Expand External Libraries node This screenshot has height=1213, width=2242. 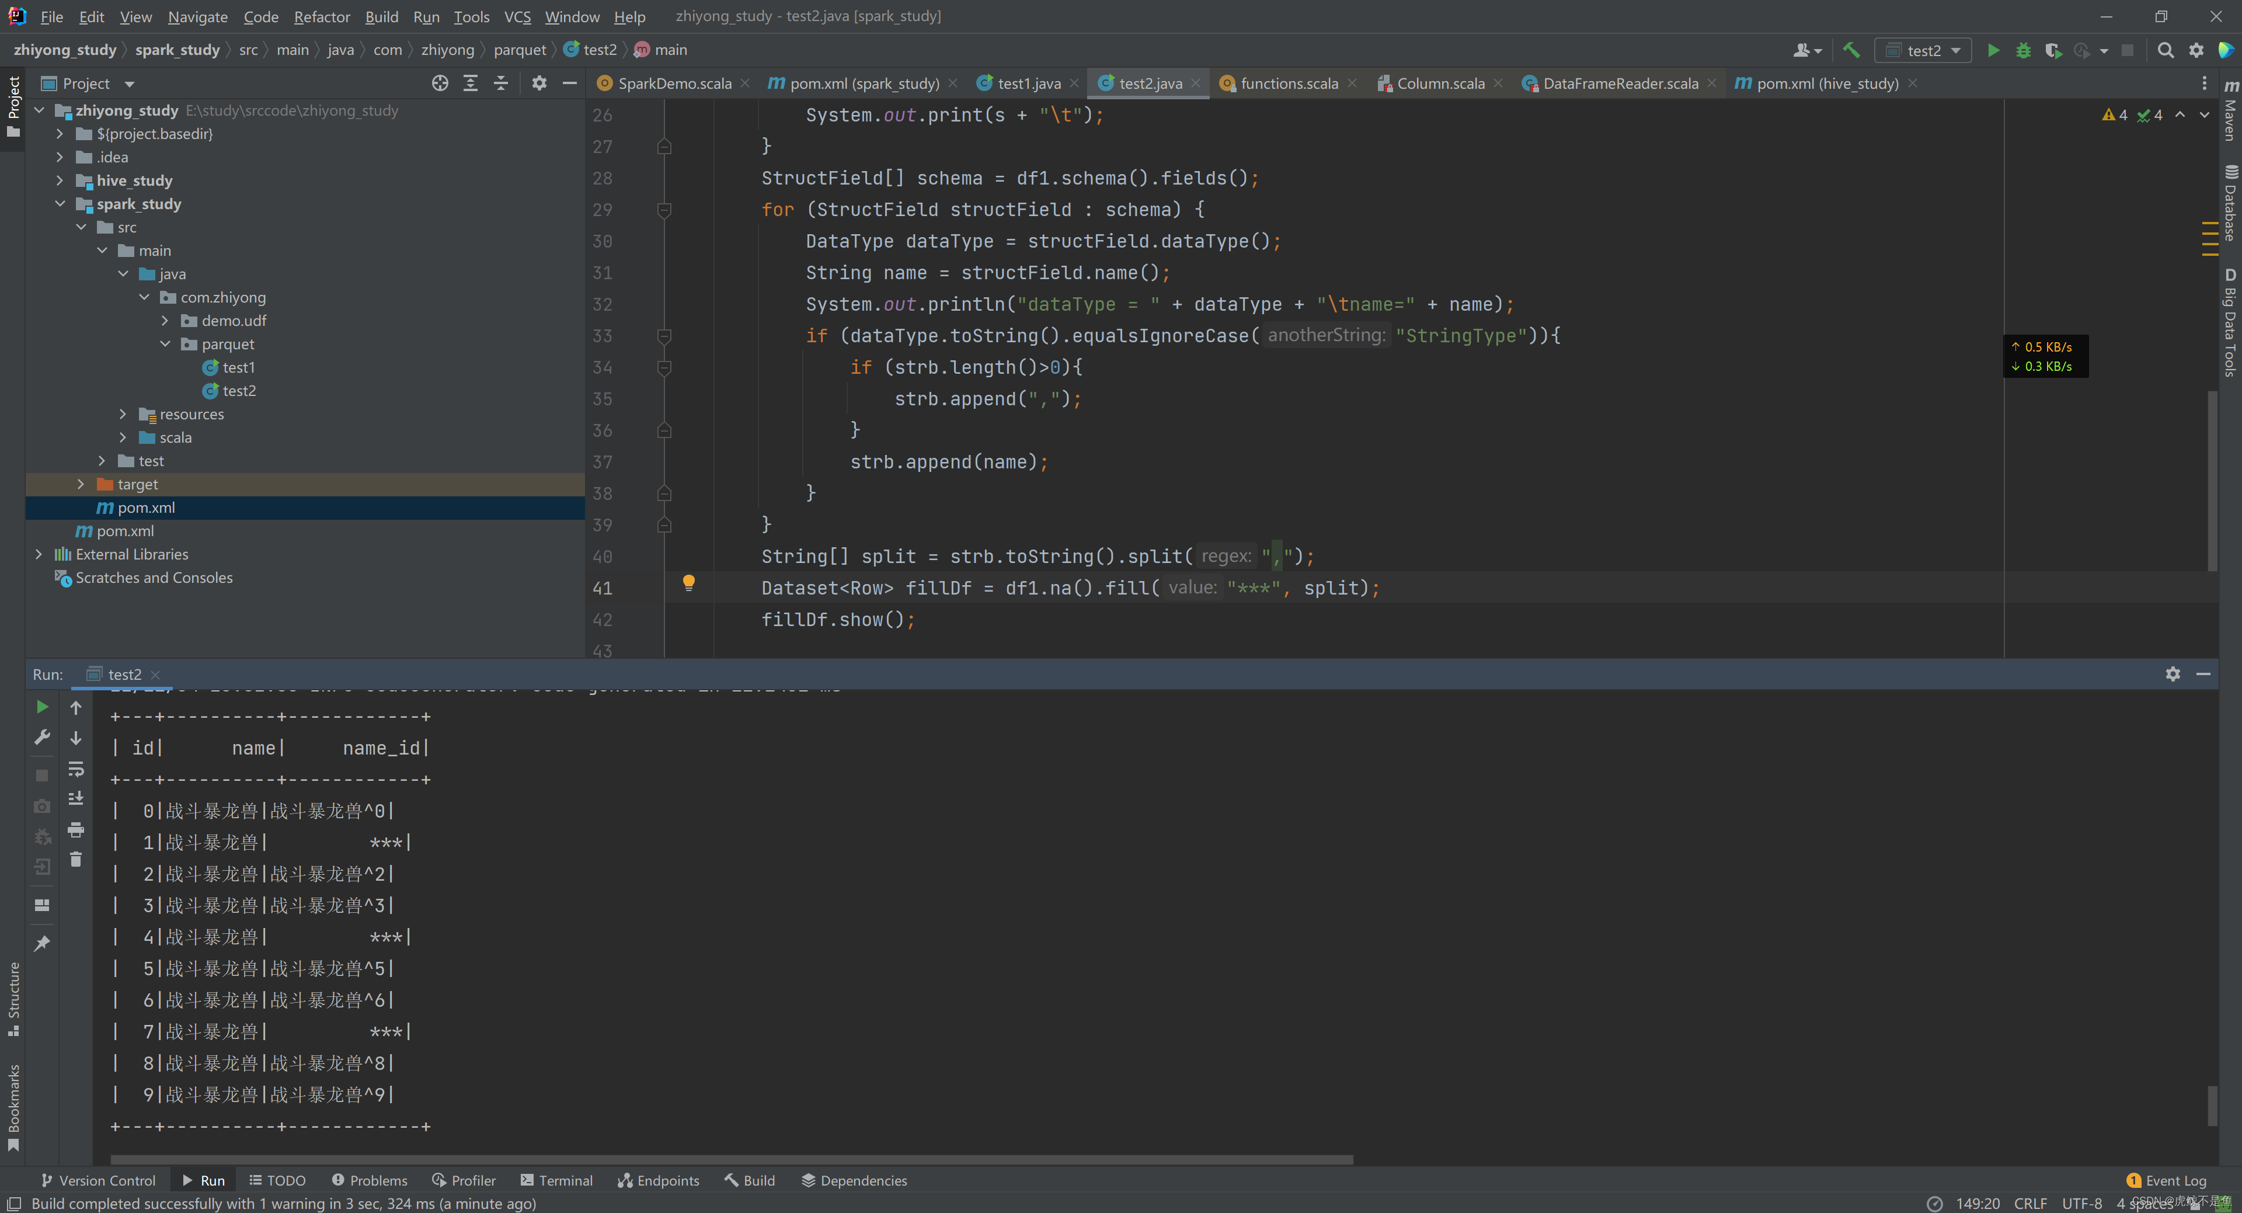39,554
